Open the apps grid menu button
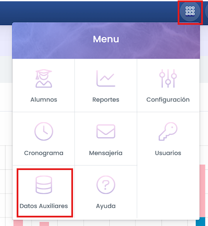 click(x=190, y=11)
